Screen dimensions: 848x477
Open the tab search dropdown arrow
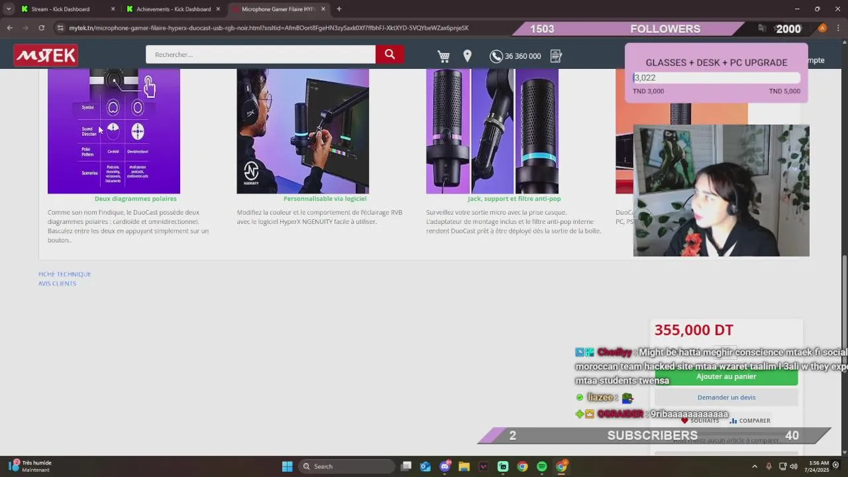pos(9,9)
